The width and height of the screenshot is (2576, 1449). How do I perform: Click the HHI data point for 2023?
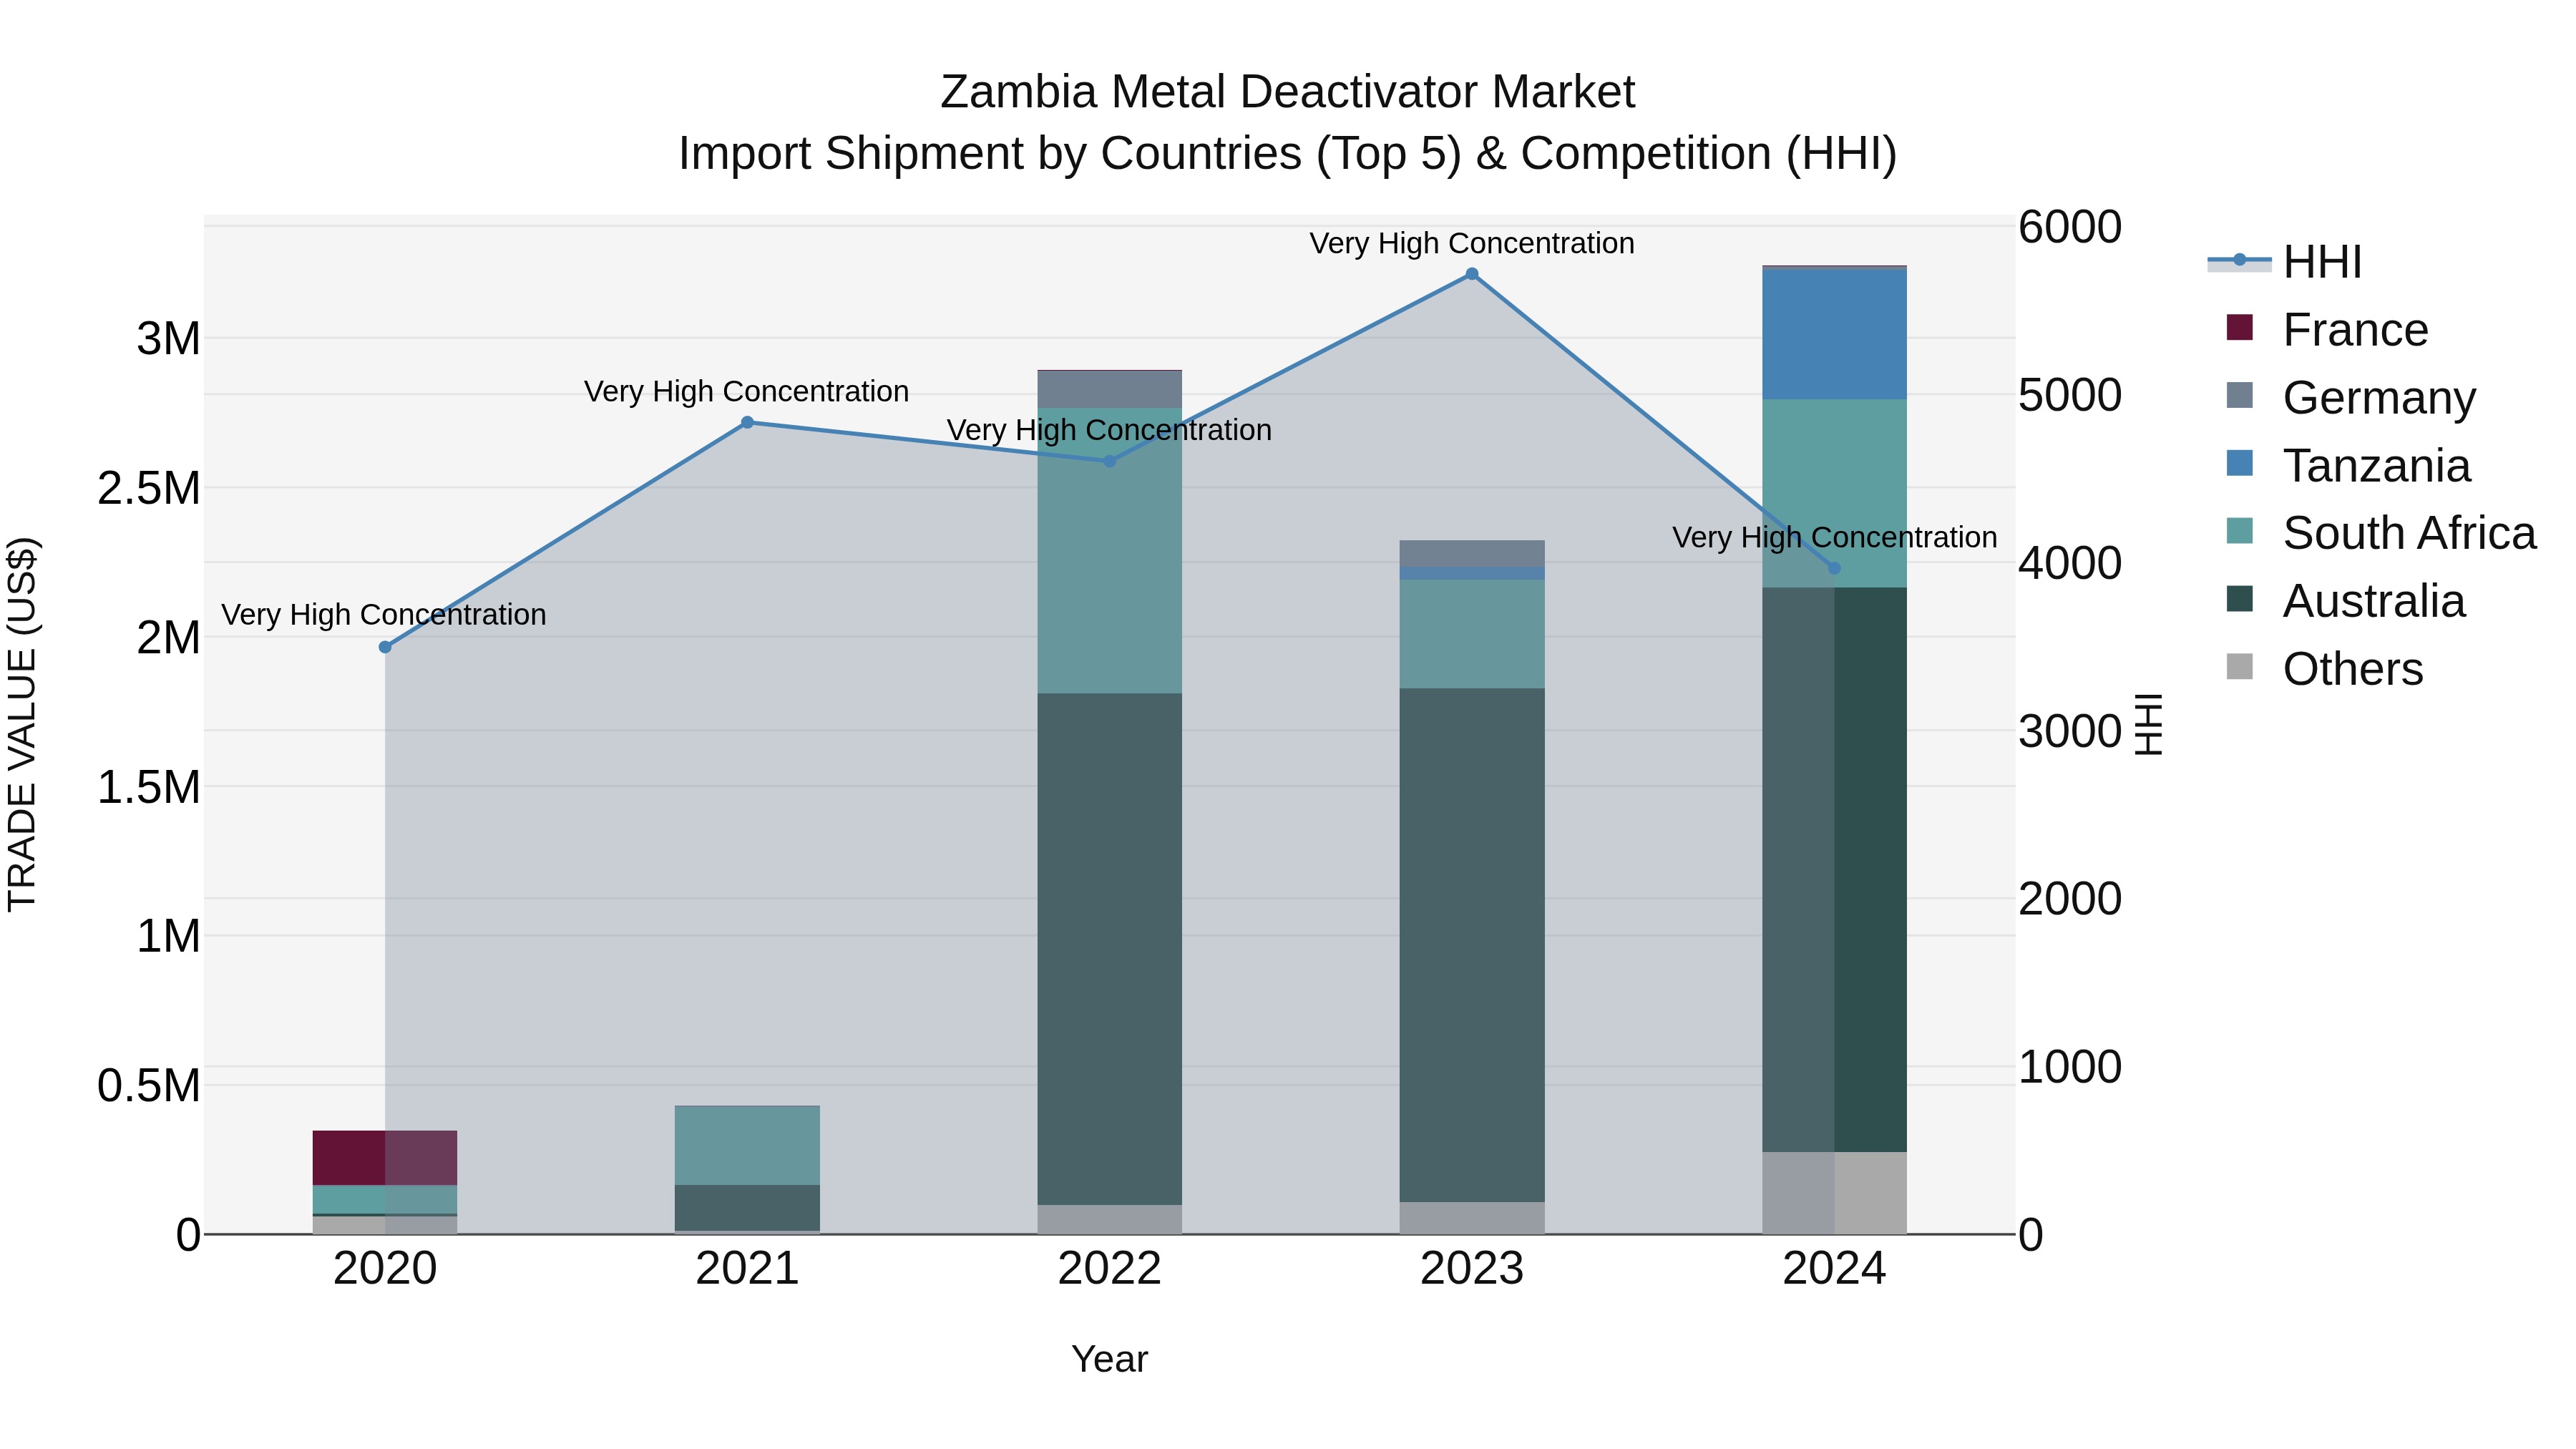click(1472, 274)
